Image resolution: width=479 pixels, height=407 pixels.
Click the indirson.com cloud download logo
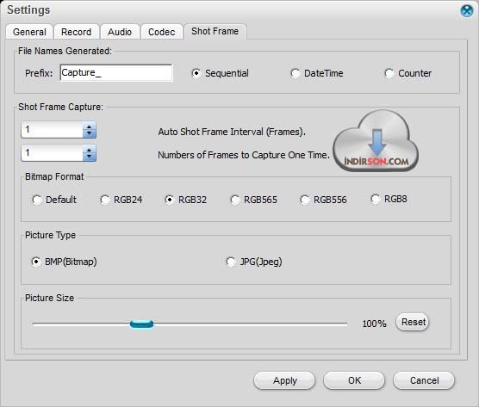pyautogui.click(x=376, y=141)
